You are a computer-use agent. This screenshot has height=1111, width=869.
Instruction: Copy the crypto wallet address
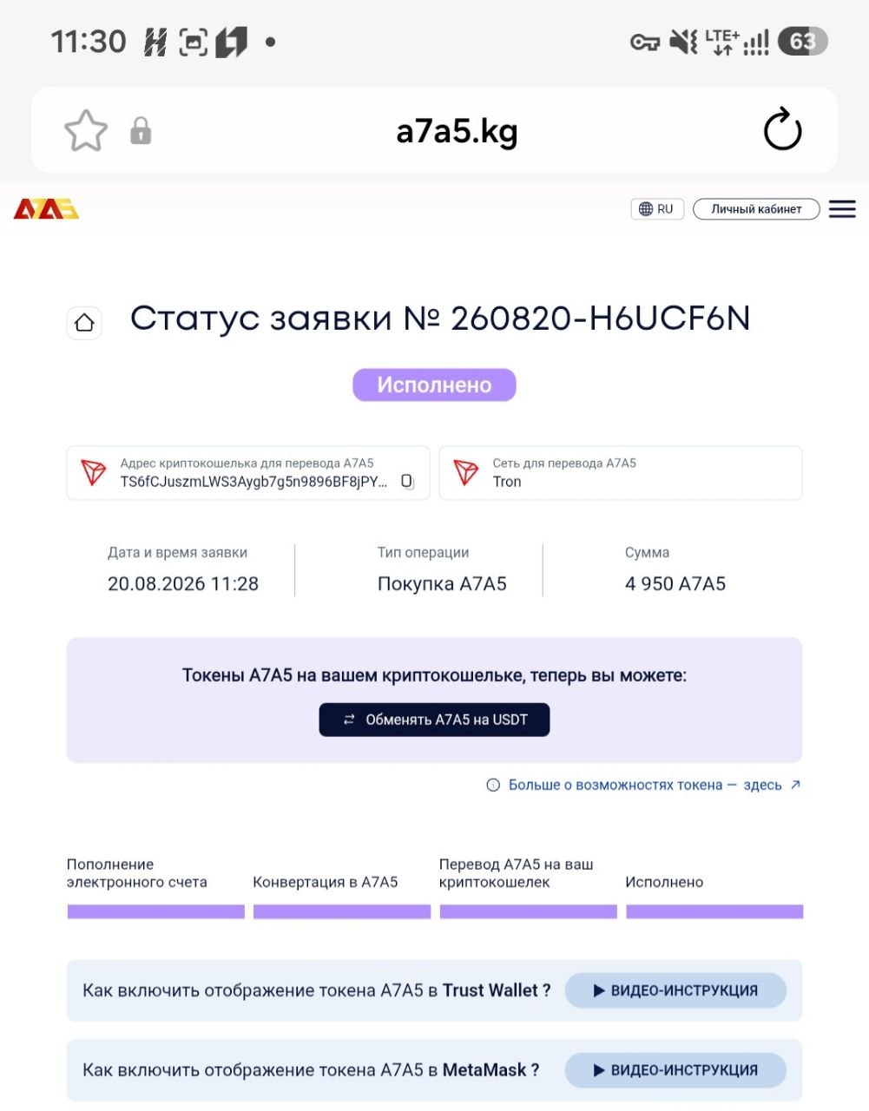click(x=406, y=482)
